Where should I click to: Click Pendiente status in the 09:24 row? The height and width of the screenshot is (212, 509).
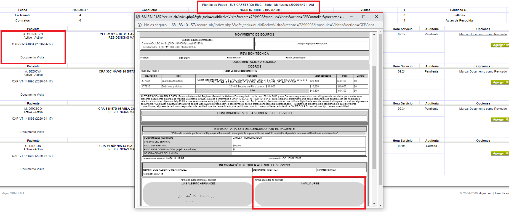click(431, 71)
